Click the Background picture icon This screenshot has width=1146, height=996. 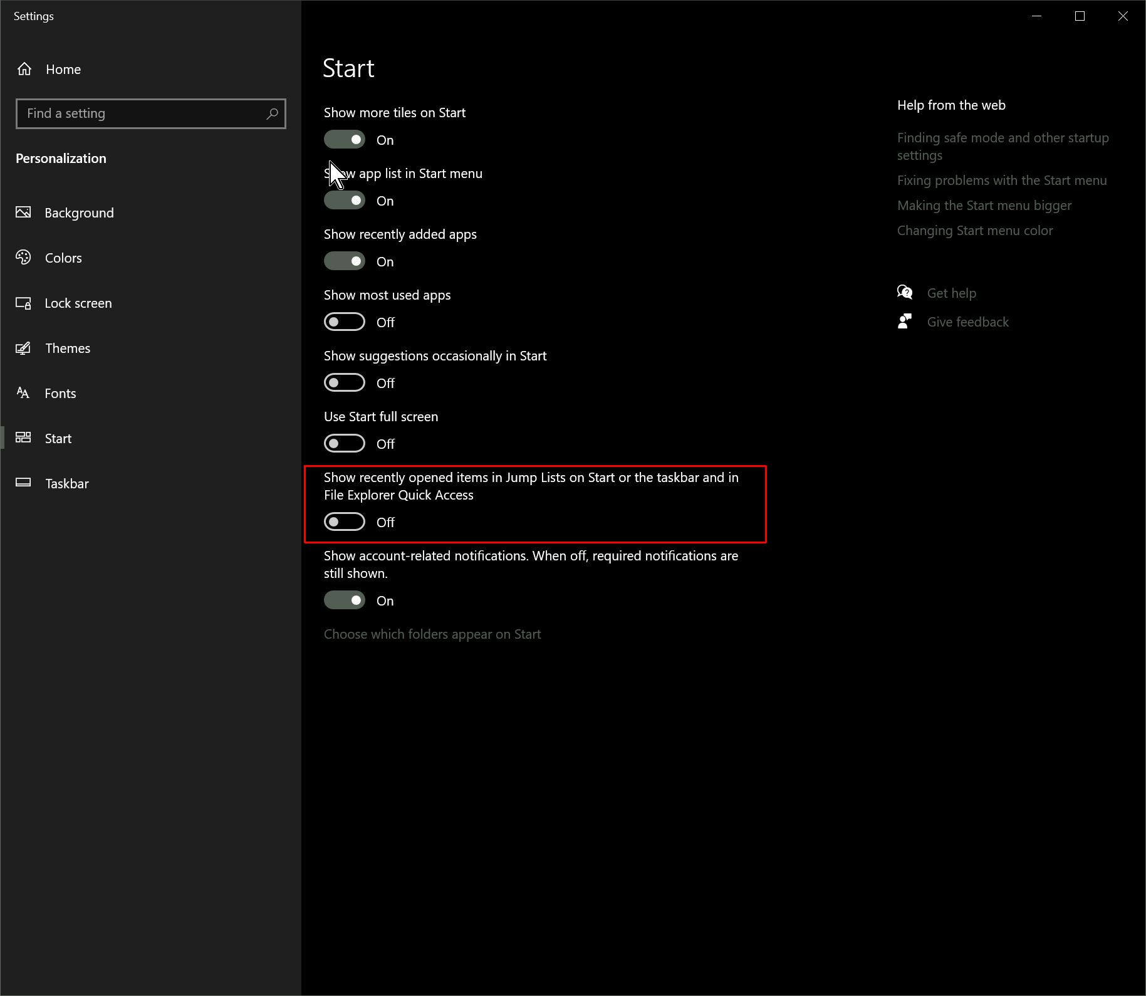pos(23,212)
